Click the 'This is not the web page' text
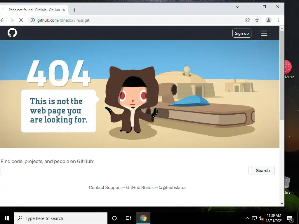Viewport: 299px width, 224px height. 58,111
